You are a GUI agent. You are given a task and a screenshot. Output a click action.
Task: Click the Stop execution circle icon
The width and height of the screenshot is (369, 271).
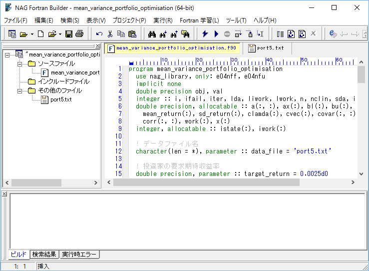click(x=227, y=34)
